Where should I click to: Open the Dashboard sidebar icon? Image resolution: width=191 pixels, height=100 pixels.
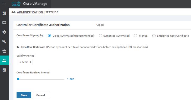point(4,13)
